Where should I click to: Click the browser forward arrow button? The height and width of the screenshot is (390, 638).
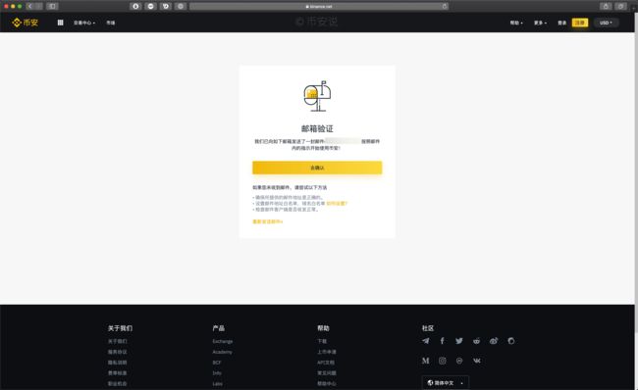tap(38, 6)
